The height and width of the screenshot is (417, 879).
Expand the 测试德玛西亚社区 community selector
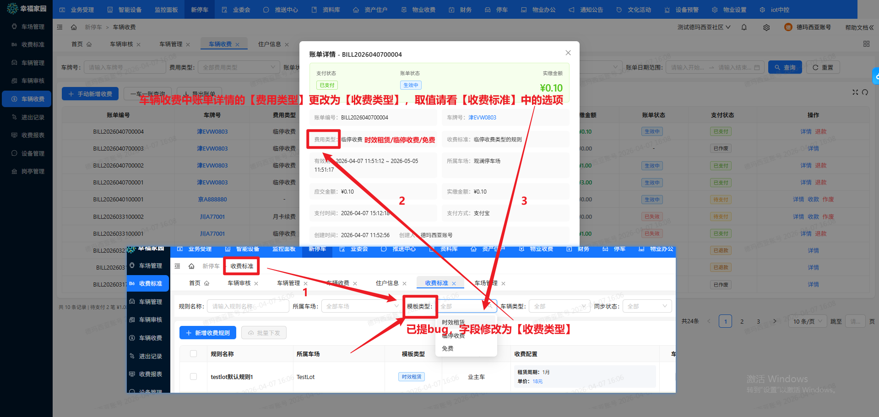point(704,27)
